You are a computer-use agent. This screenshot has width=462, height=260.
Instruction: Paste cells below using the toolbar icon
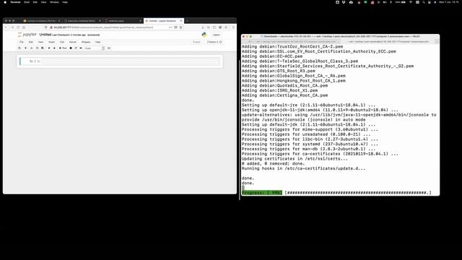point(43,48)
